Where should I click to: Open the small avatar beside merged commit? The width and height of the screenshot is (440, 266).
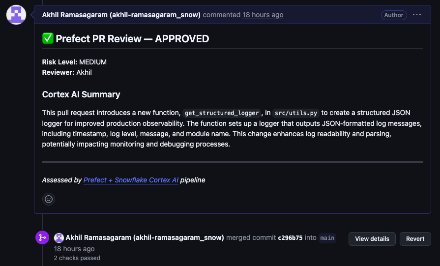click(x=59, y=237)
